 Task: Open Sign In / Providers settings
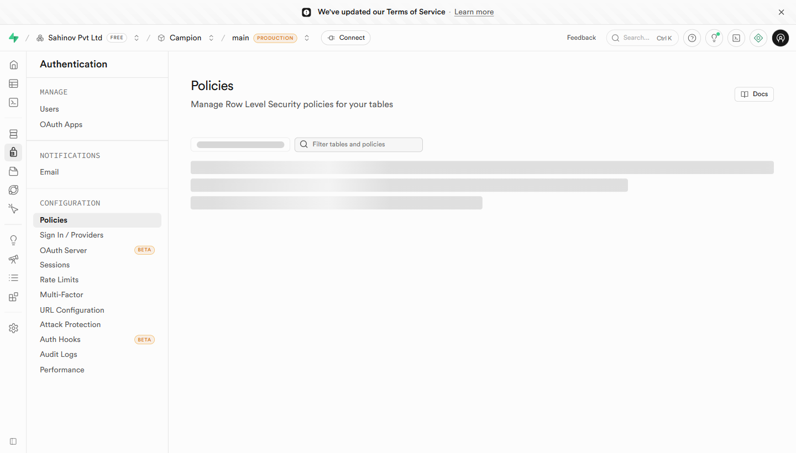(71, 235)
